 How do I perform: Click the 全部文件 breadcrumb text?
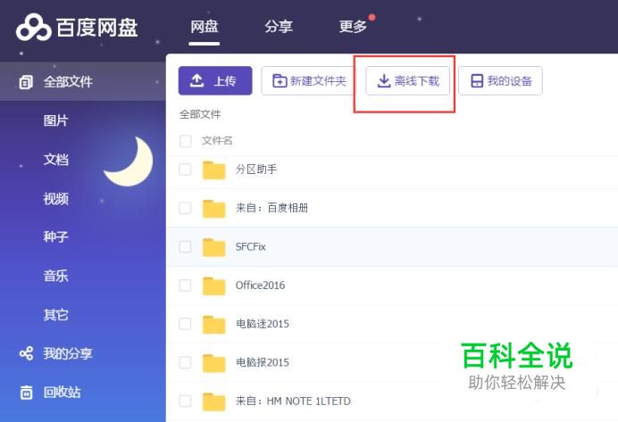200,114
